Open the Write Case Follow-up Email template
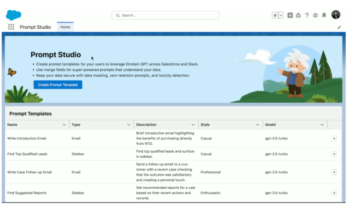The width and height of the screenshot is (348, 204). (x=29, y=172)
